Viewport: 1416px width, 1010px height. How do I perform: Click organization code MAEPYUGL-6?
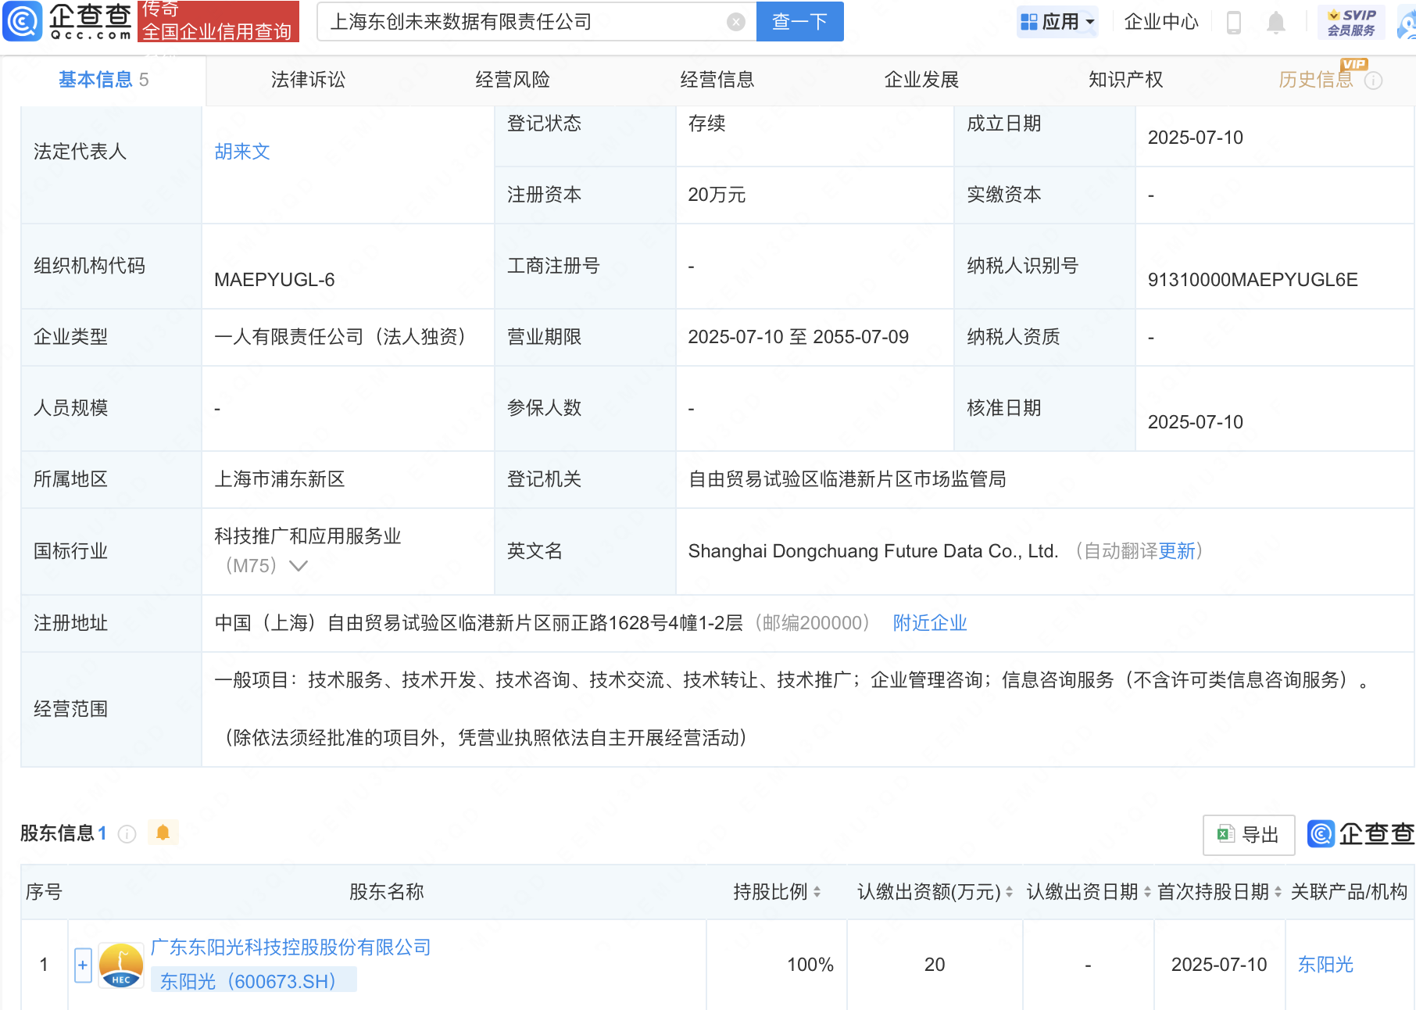coord(274,280)
